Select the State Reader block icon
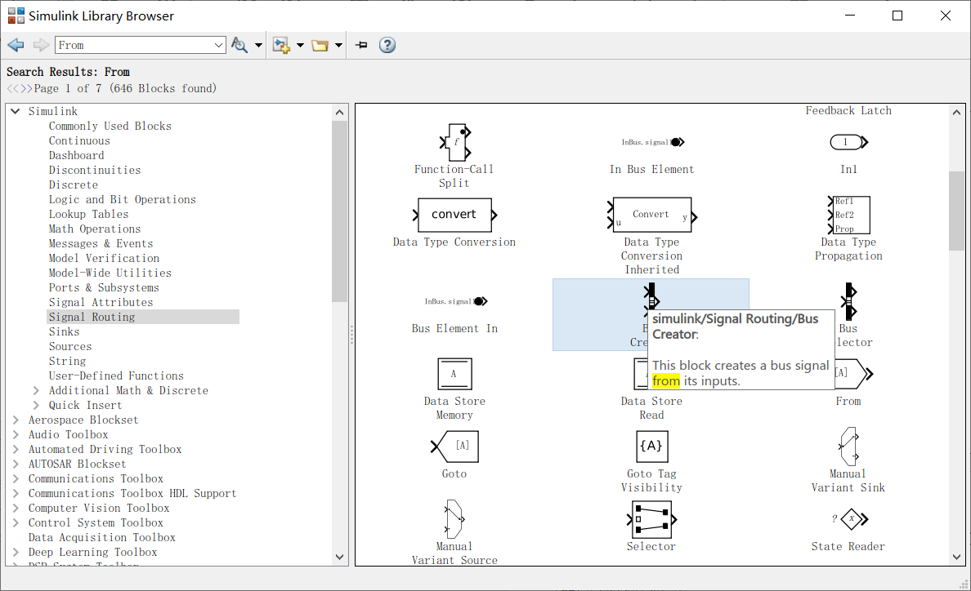This screenshot has width=971, height=591. (852, 519)
